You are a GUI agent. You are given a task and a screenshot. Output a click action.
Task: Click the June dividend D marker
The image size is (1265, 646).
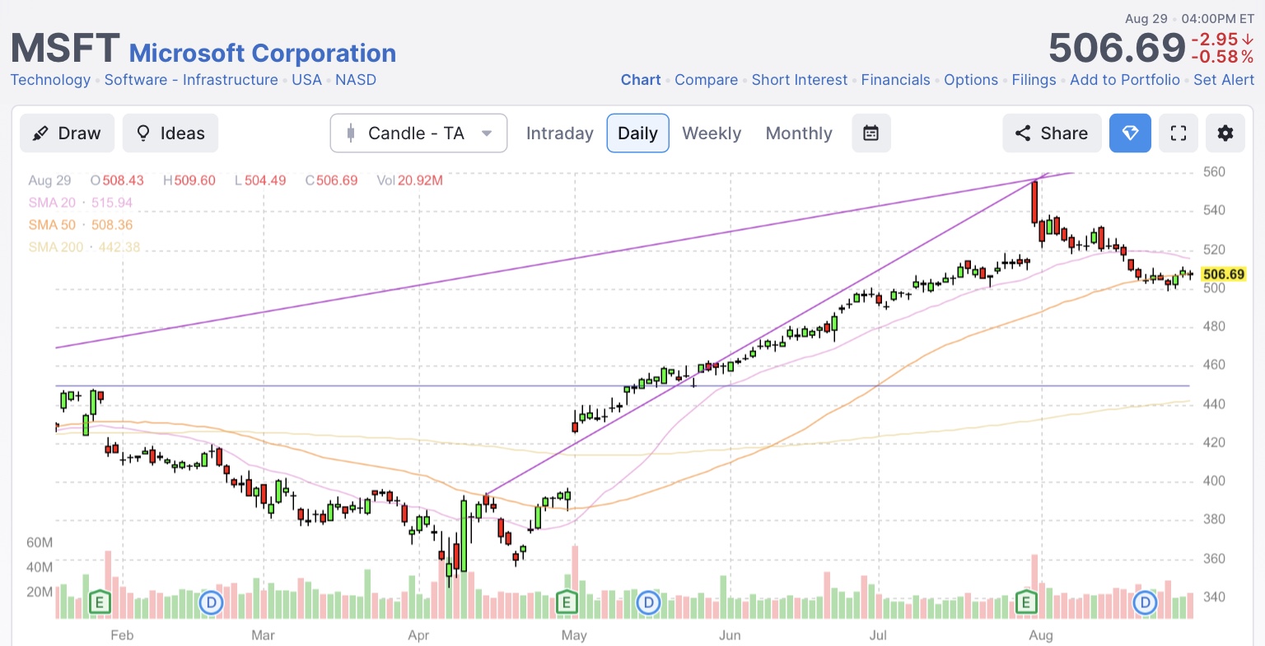[x=649, y=603]
